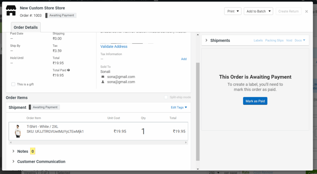This screenshot has width=317, height=174.
Task: Click the horizontal scrollbar left arrow
Action: (x=11, y=142)
